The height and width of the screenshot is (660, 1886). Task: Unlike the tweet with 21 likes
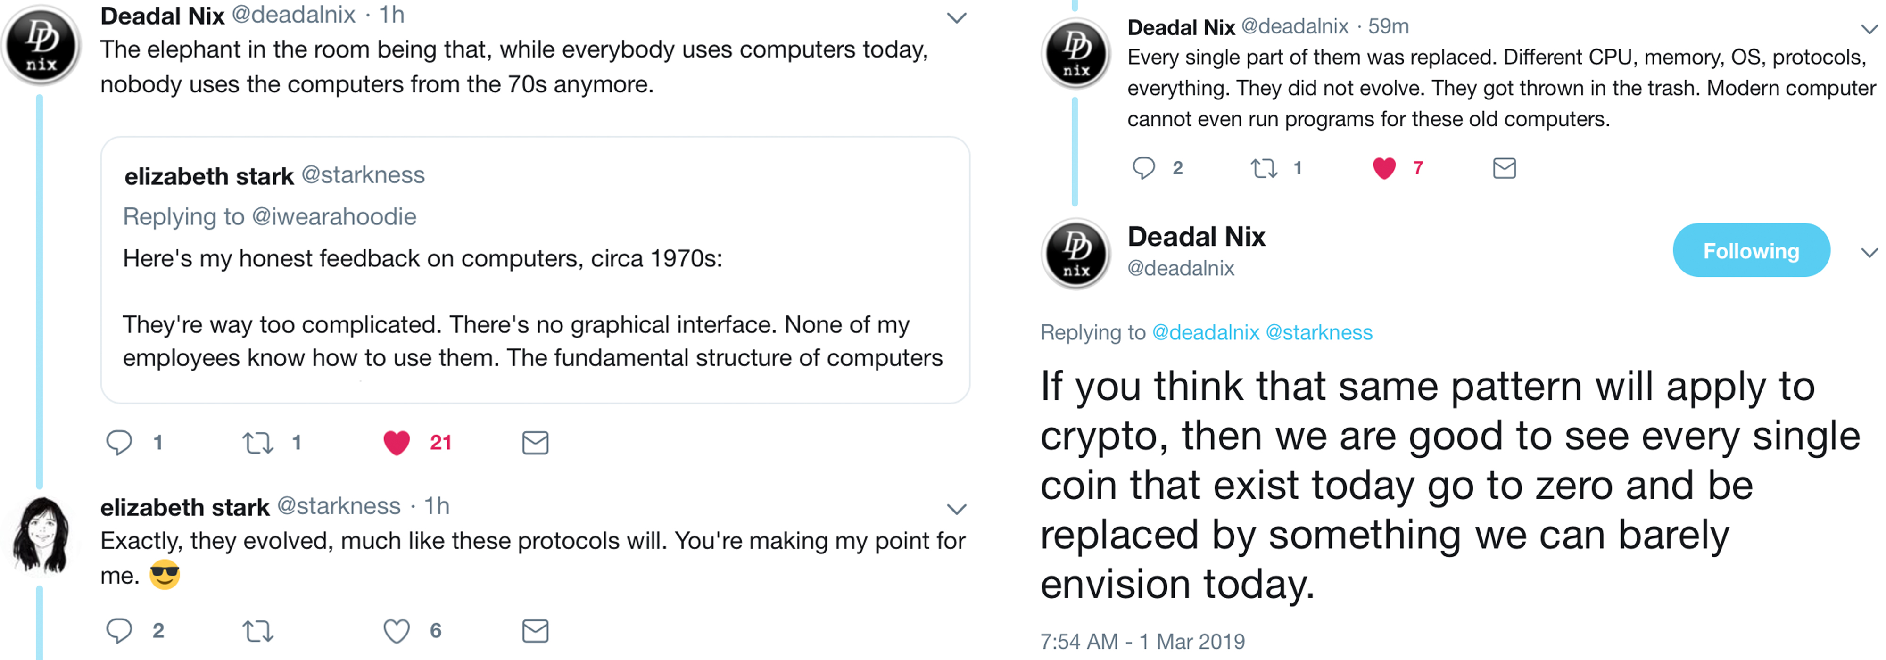tap(397, 442)
